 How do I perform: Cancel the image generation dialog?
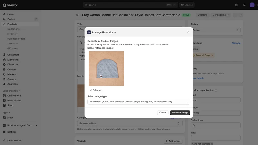tap(163, 112)
